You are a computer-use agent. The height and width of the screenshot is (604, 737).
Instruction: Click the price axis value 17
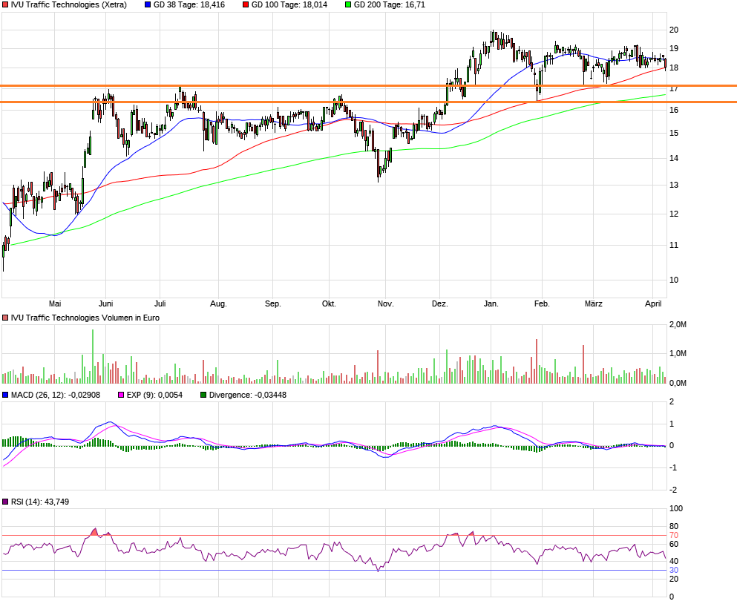click(x=674, y=88)
